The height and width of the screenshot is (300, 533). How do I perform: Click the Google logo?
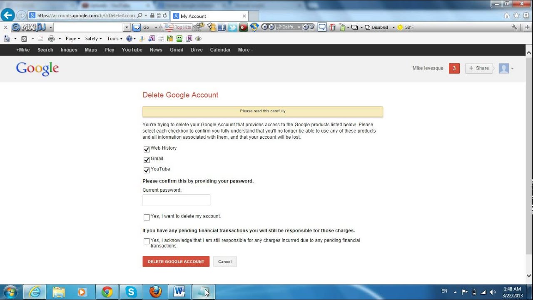click(37, 69)
